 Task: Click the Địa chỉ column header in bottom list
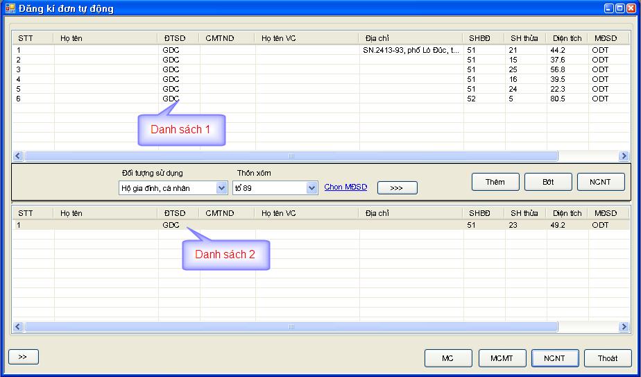pyautogui.click(x=411, y=213)
